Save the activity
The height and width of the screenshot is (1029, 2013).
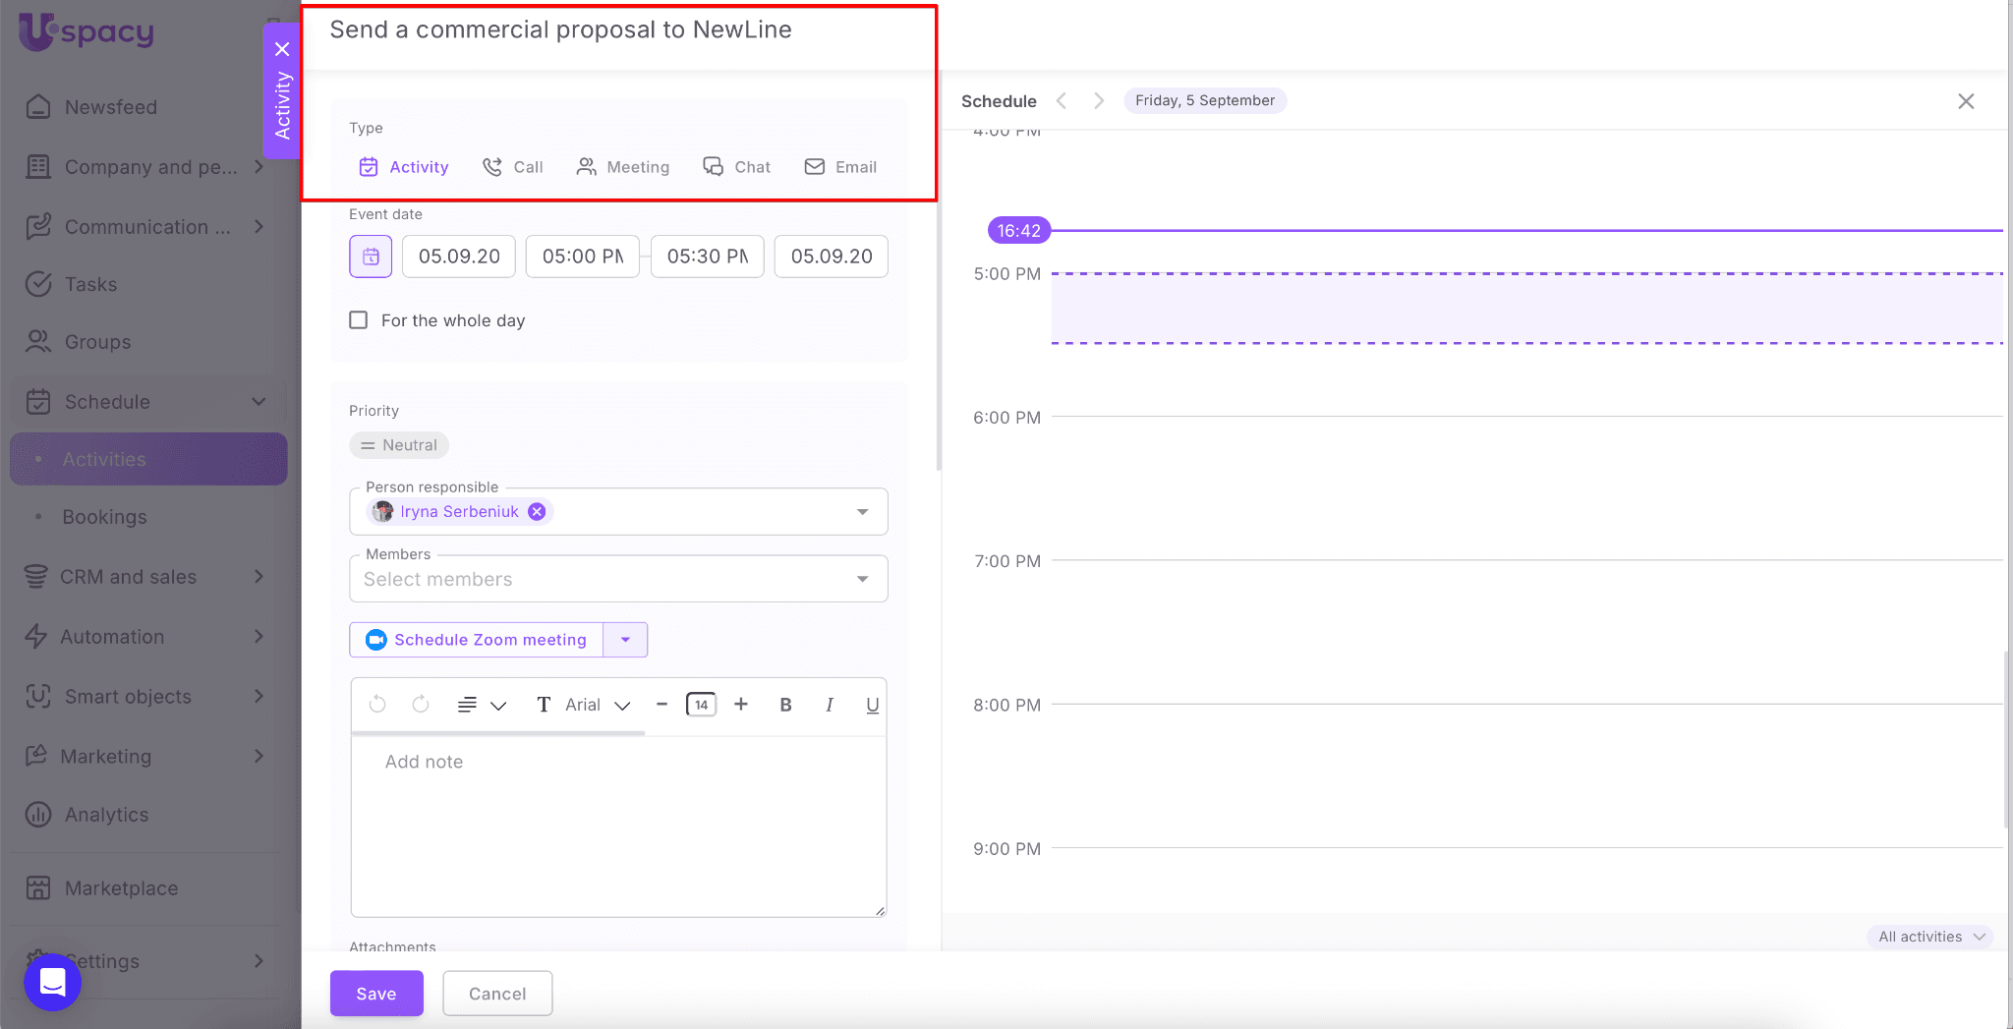376,994
